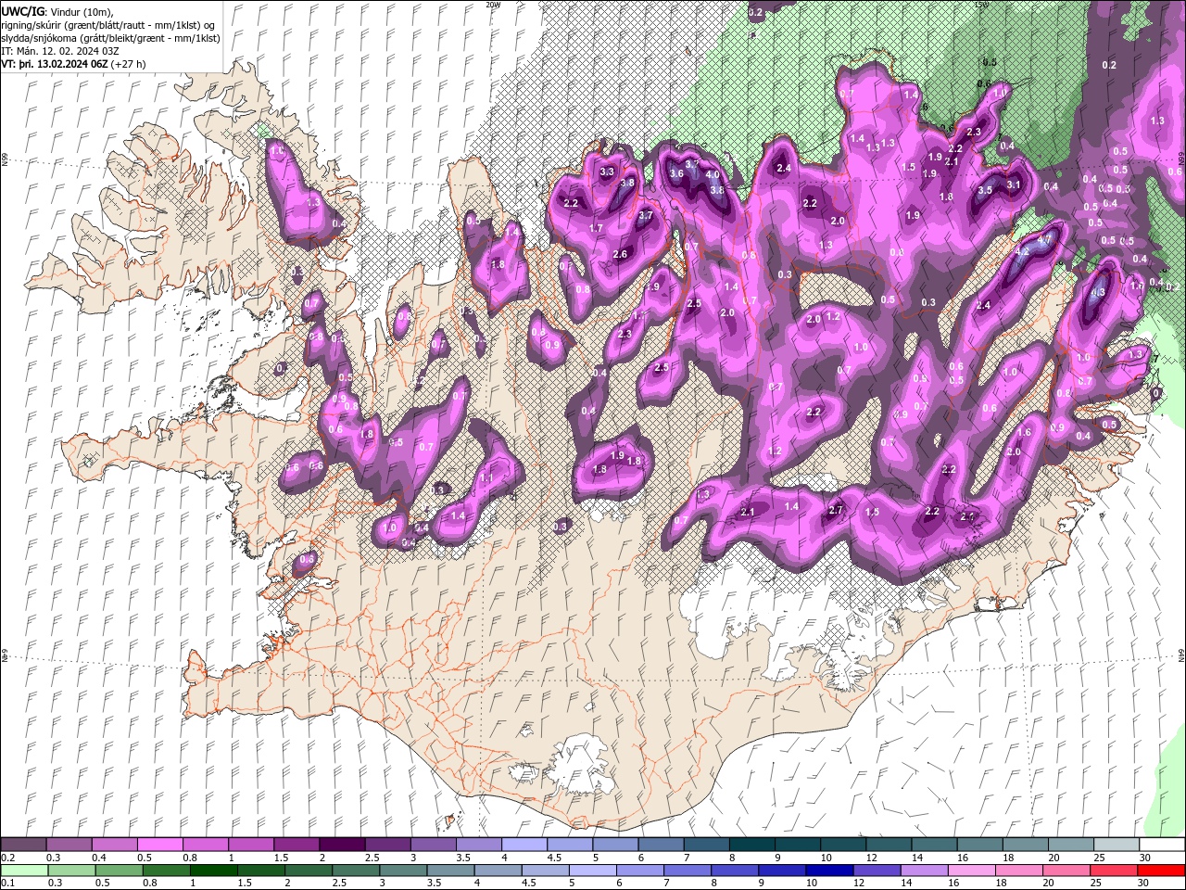Click the 15W longitude label at the top
The width and height of the screenshot is (1186, 890).
pos(983,5)
